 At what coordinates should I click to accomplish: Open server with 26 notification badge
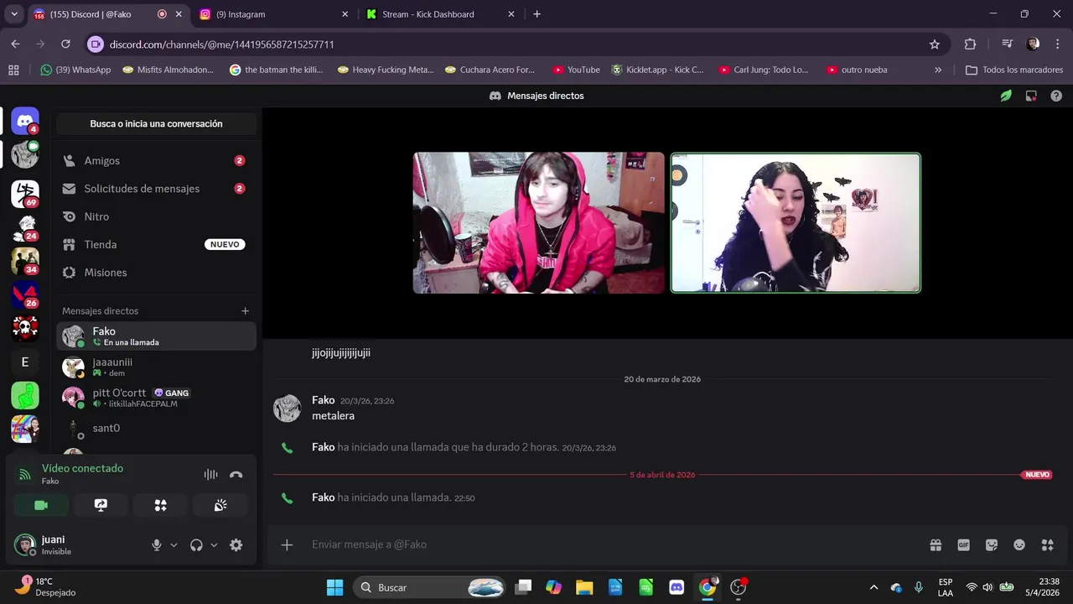tap(25, 294)
